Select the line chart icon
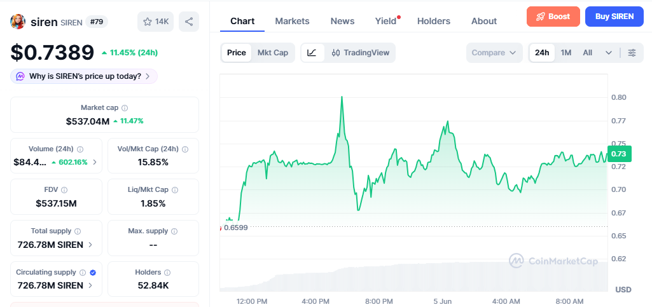Screen dimensions: 652x307 [x=312, y=53]
